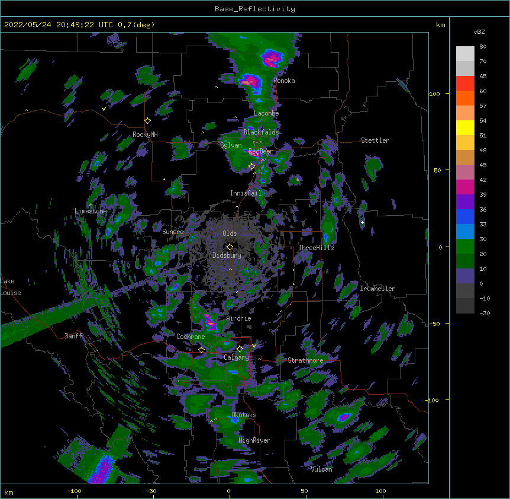The width and height of the screenshot is (510, 499).
Task: Click the magenta 39 dBZ legend swatch
Action: (x=465, y=187)
